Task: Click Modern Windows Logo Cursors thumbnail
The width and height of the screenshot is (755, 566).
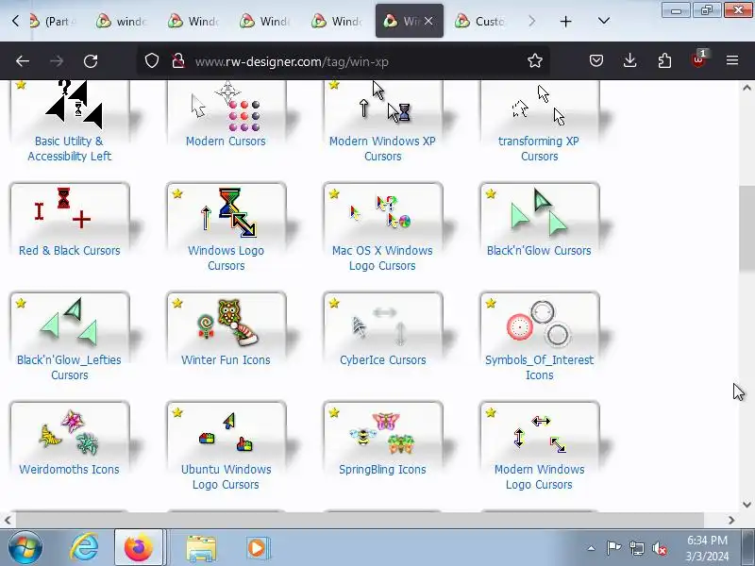Action: tap(539, 431)
